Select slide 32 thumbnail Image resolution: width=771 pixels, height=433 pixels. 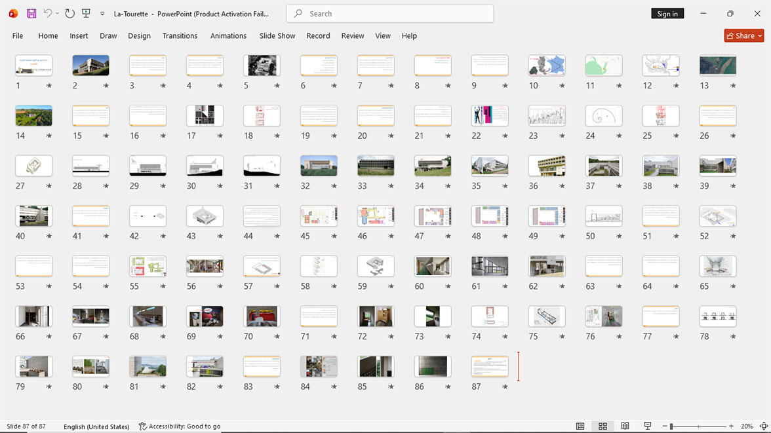click(319, 166)
